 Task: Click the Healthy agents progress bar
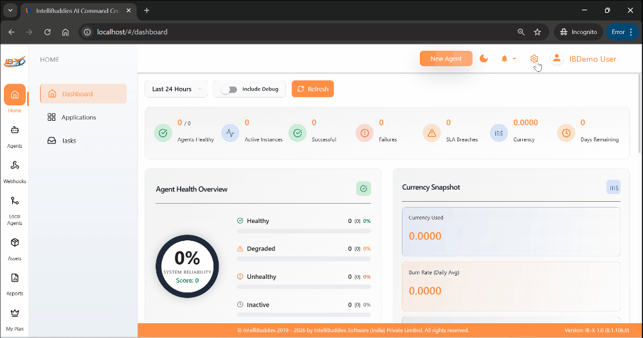(303, 230)
